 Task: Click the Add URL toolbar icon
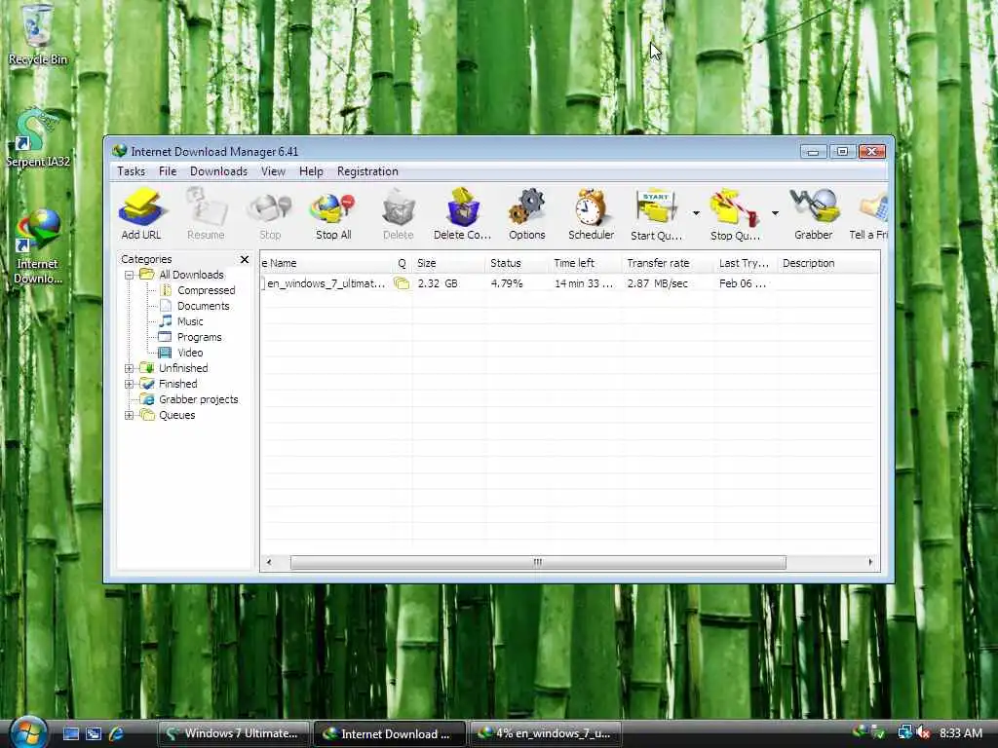(141, 214)
